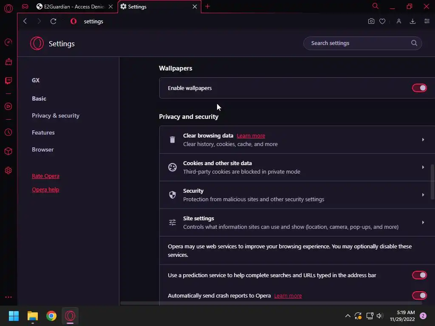Take a snapshot with camera icon
Screen dimensions: 435x326
click(371, 21)
